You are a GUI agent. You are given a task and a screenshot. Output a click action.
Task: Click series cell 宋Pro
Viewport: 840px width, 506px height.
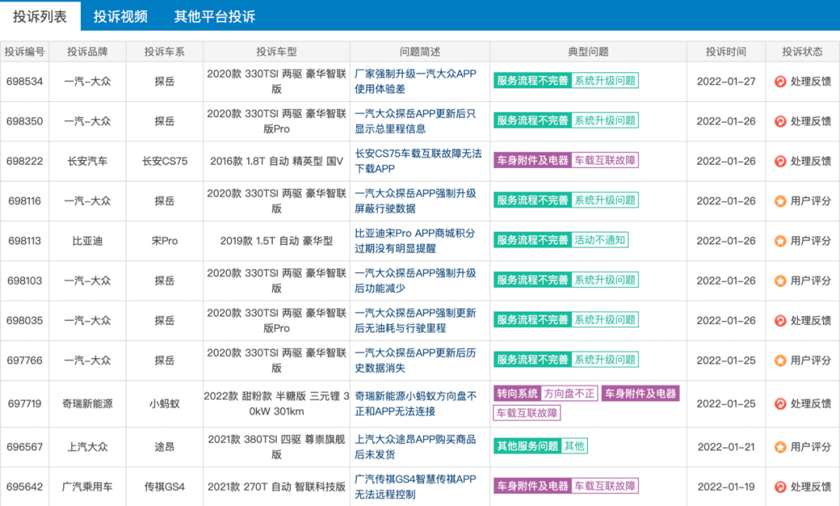click(164, 241)
